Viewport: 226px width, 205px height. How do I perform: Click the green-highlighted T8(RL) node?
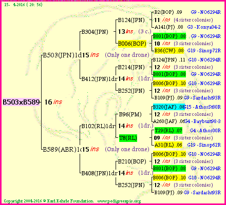(x=128, y=138)
